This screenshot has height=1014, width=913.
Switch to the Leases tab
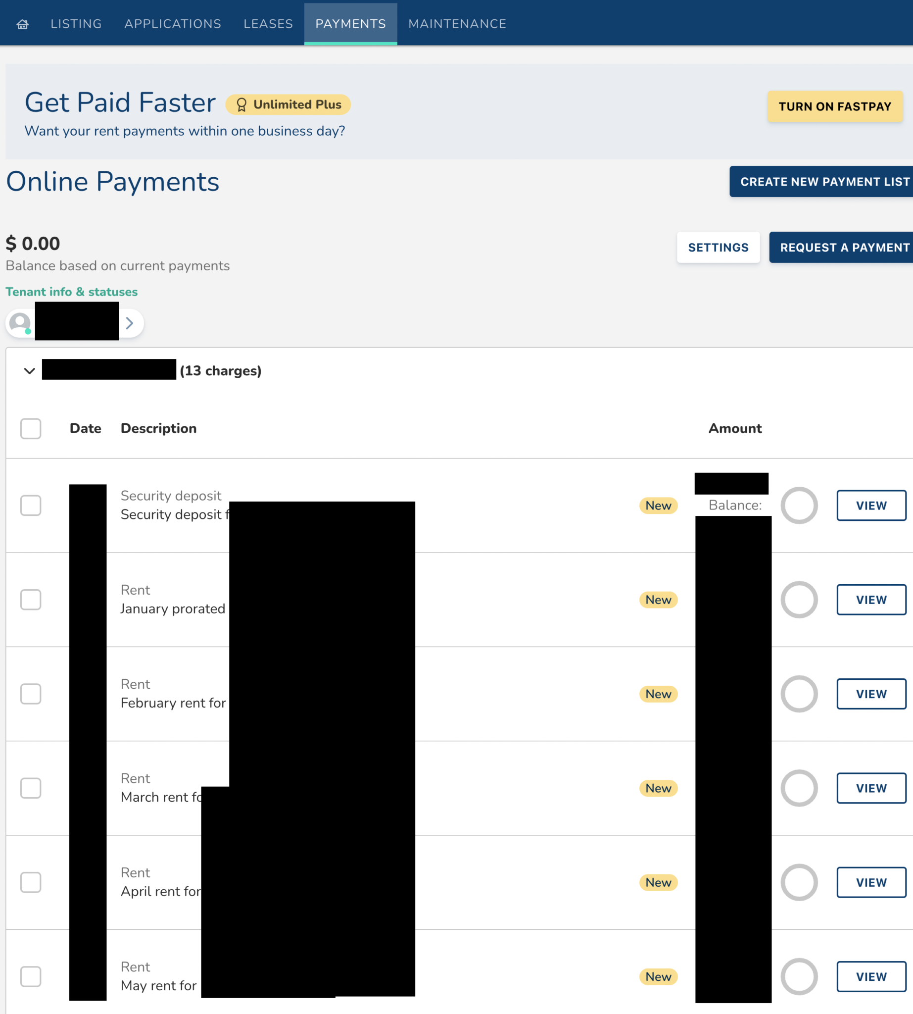[x=268, y=24]
